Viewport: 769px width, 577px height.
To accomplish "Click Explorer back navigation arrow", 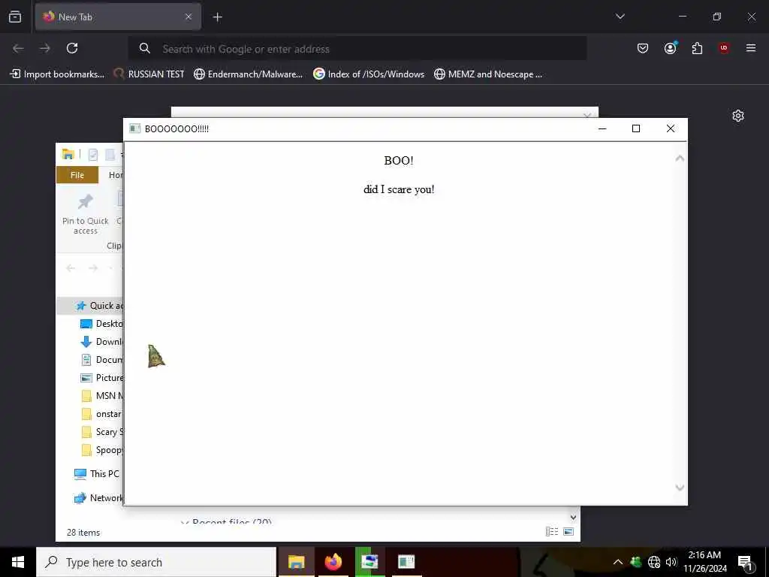I will pyautogui.click(x=71, y=268).
